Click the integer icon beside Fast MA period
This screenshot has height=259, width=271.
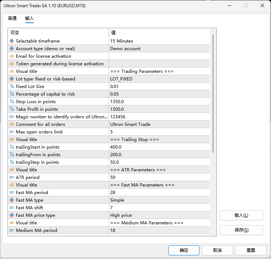tap(12, 193)
